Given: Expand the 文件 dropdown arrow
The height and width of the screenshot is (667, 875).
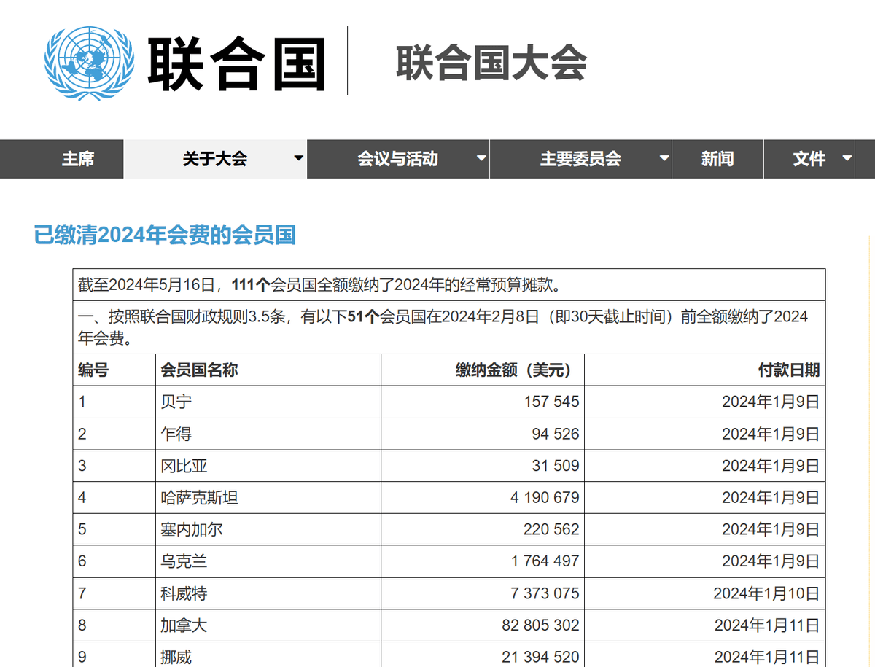Looking at the screenshot, I should pyautogui.click(x=847, y=158).
